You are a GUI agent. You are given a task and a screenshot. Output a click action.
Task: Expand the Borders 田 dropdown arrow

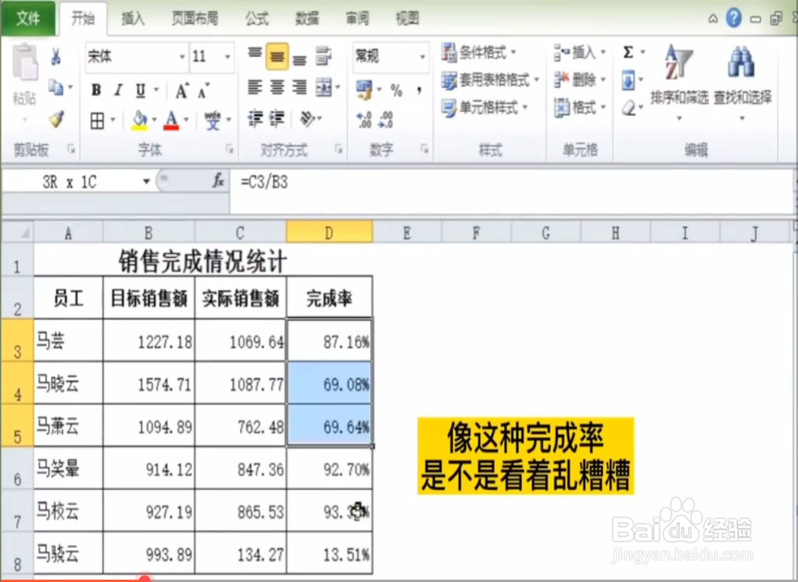click(112, 120)
